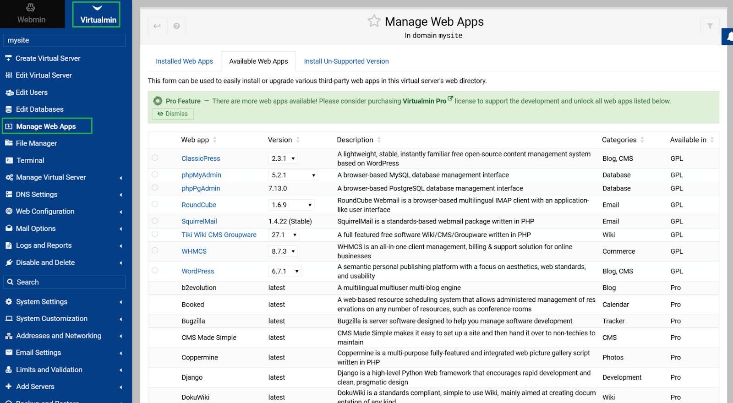This screenshot has height=403, width=733.
Task: Sort table by Version column
Action: 284,140
